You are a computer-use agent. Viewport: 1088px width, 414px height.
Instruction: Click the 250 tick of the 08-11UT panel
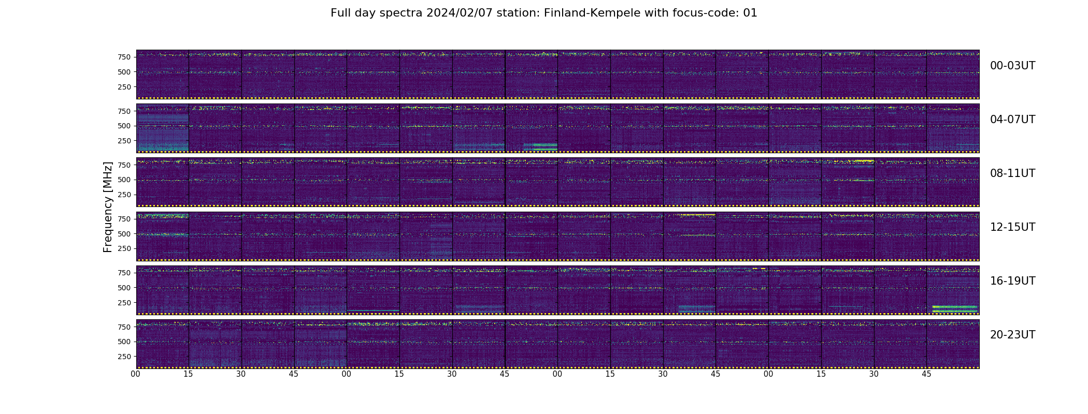tap(124, 195)
